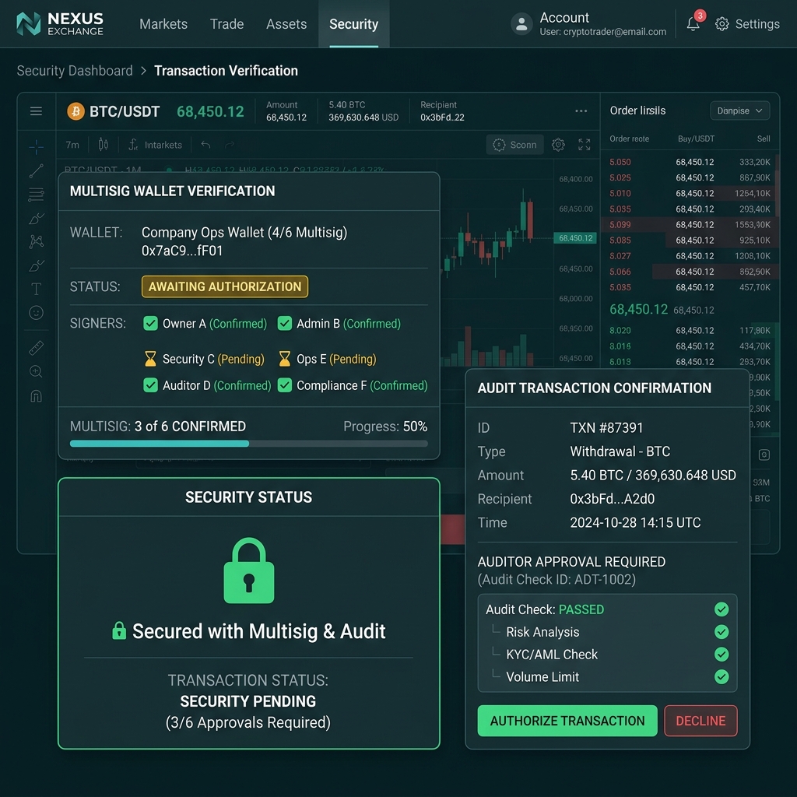Image resolution: width=797 pixels, height=797 pixels.
Task: Click the Sconn button
Action: pyautogui.click(x=514, y=145)
